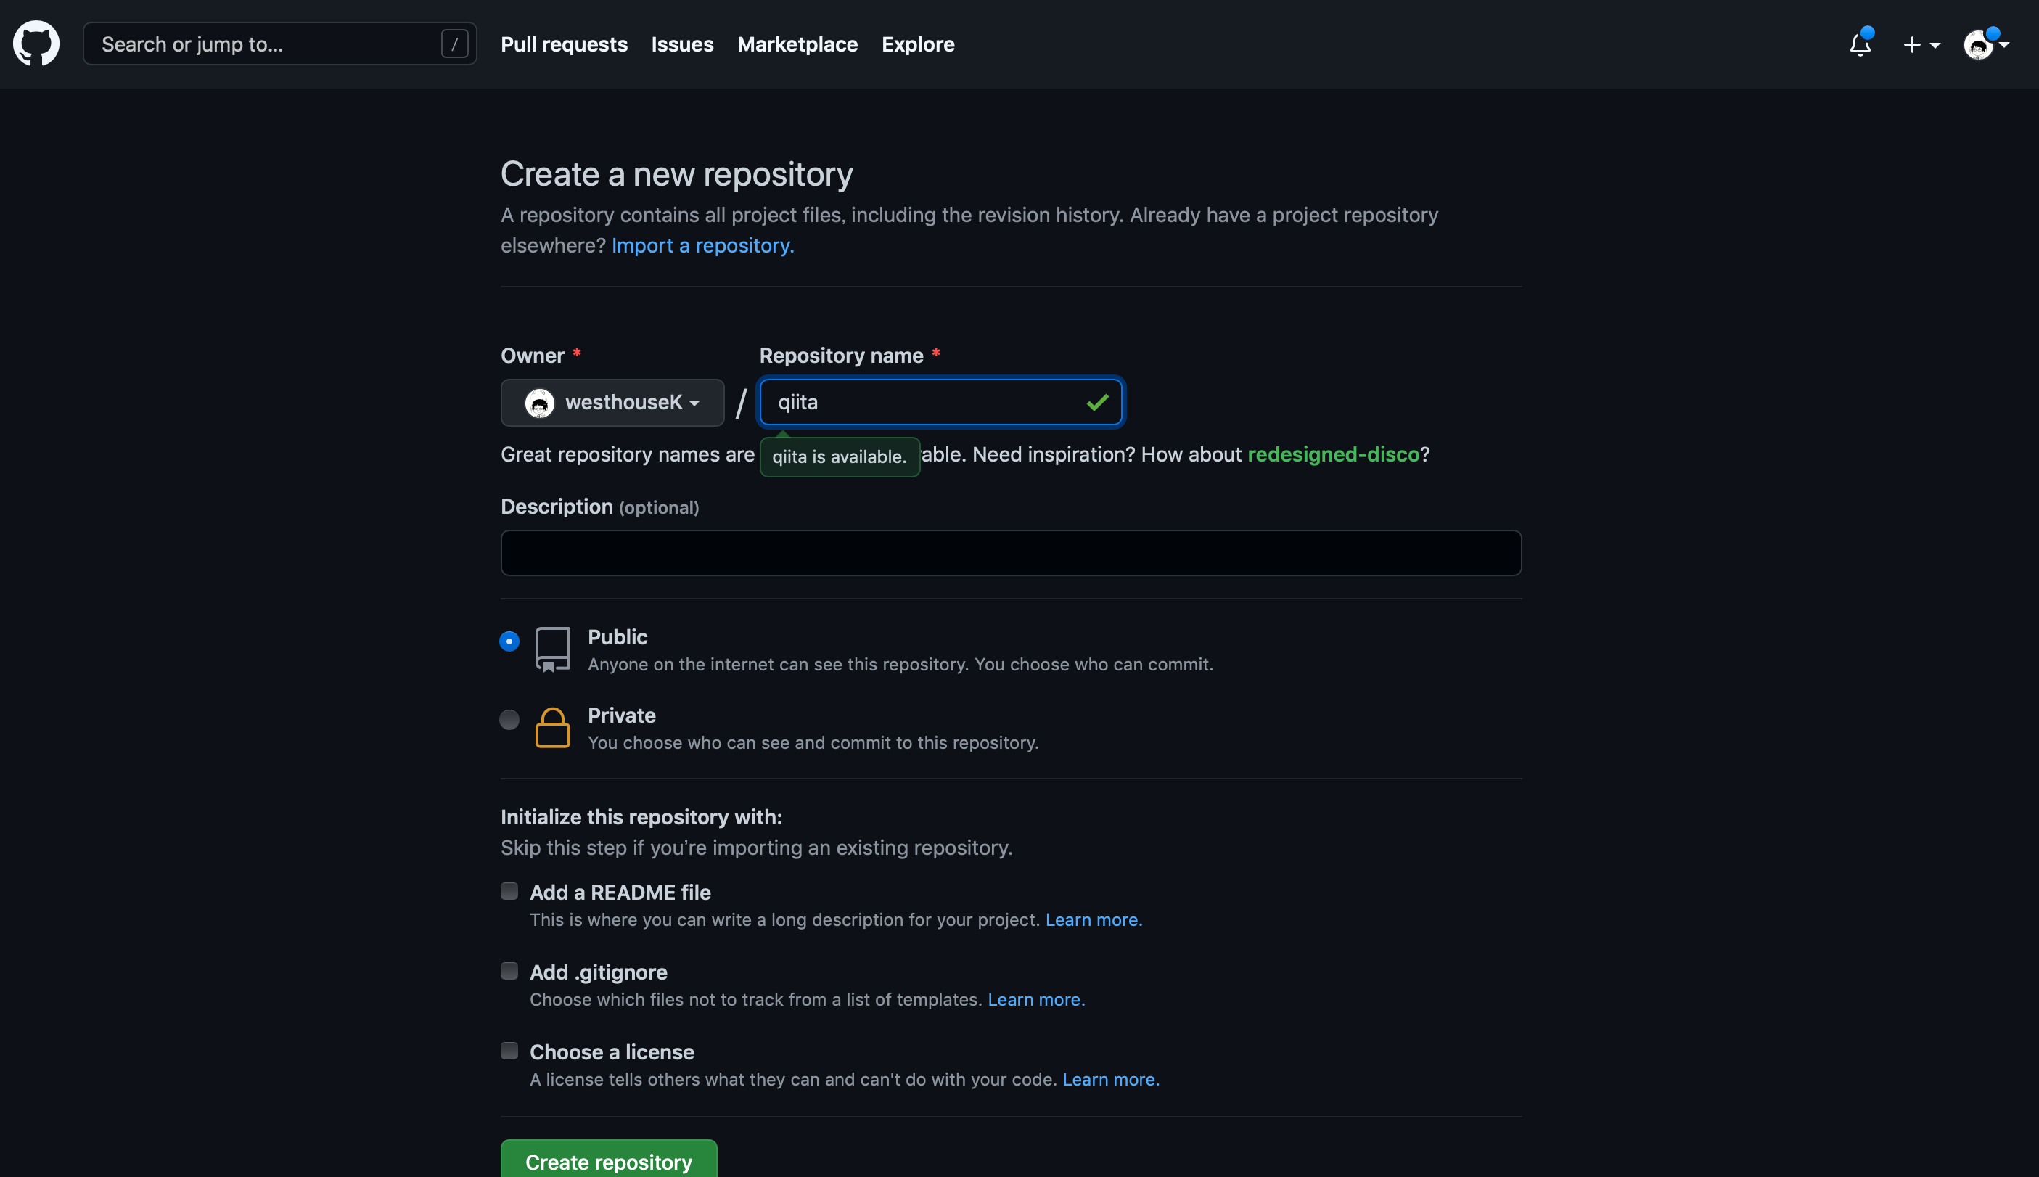Enable Add a README file checkbox
This screenshot has height=1177, width=2039.
tap(509, 891)
